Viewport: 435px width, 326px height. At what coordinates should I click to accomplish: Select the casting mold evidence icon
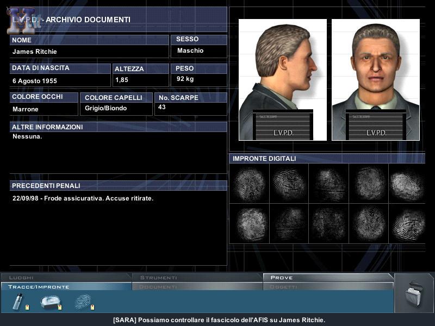pos(50,302)
